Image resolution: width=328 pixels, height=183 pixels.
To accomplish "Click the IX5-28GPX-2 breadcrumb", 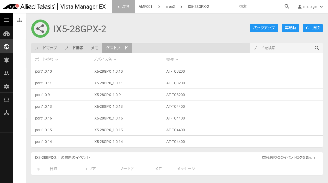I will coord(198,7).
